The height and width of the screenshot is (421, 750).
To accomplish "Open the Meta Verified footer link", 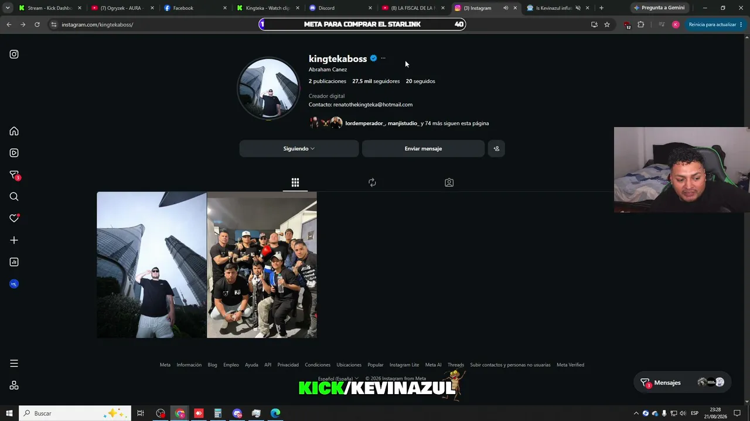I will [x=570, y=365].
